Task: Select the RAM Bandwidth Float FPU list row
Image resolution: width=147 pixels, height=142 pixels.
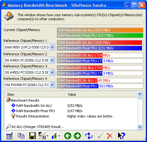Action: [x=71, y=111]
